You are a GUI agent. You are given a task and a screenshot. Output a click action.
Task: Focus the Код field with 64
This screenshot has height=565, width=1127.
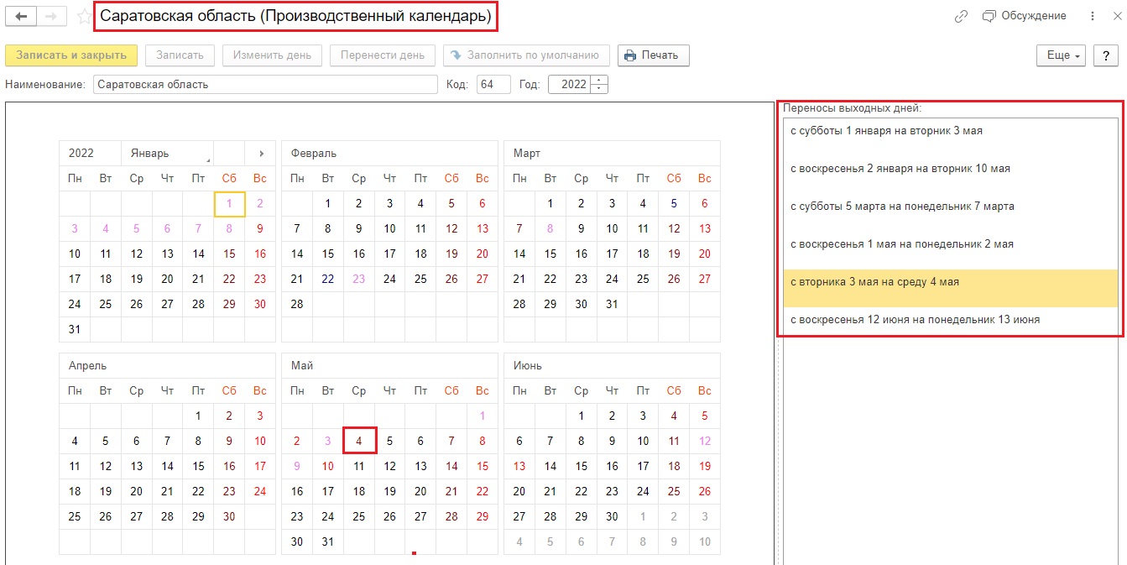point(493,85)
